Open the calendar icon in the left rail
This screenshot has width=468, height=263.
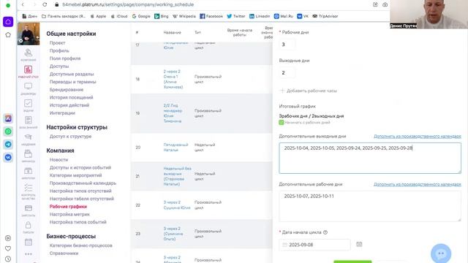point(29,242)
